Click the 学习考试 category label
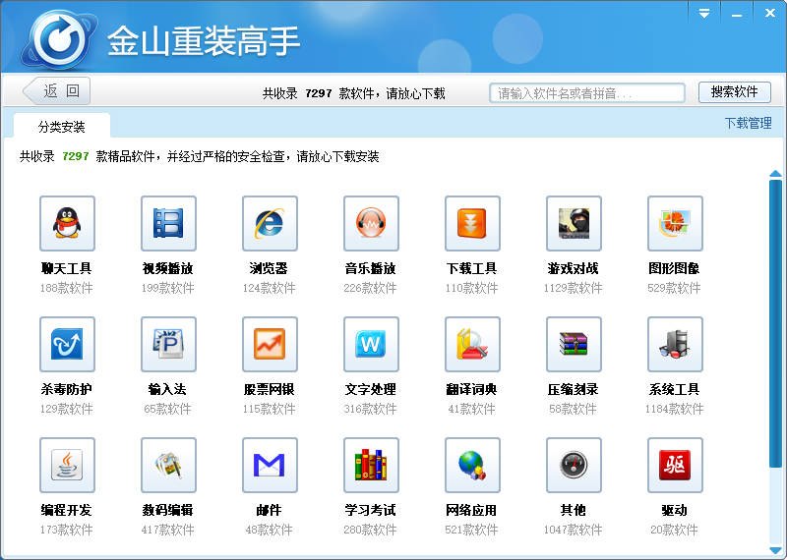 (x=371, y=510)
